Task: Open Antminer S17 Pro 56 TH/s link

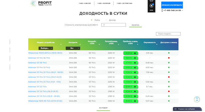Action: pyautogui.click(x=39, y=58)
